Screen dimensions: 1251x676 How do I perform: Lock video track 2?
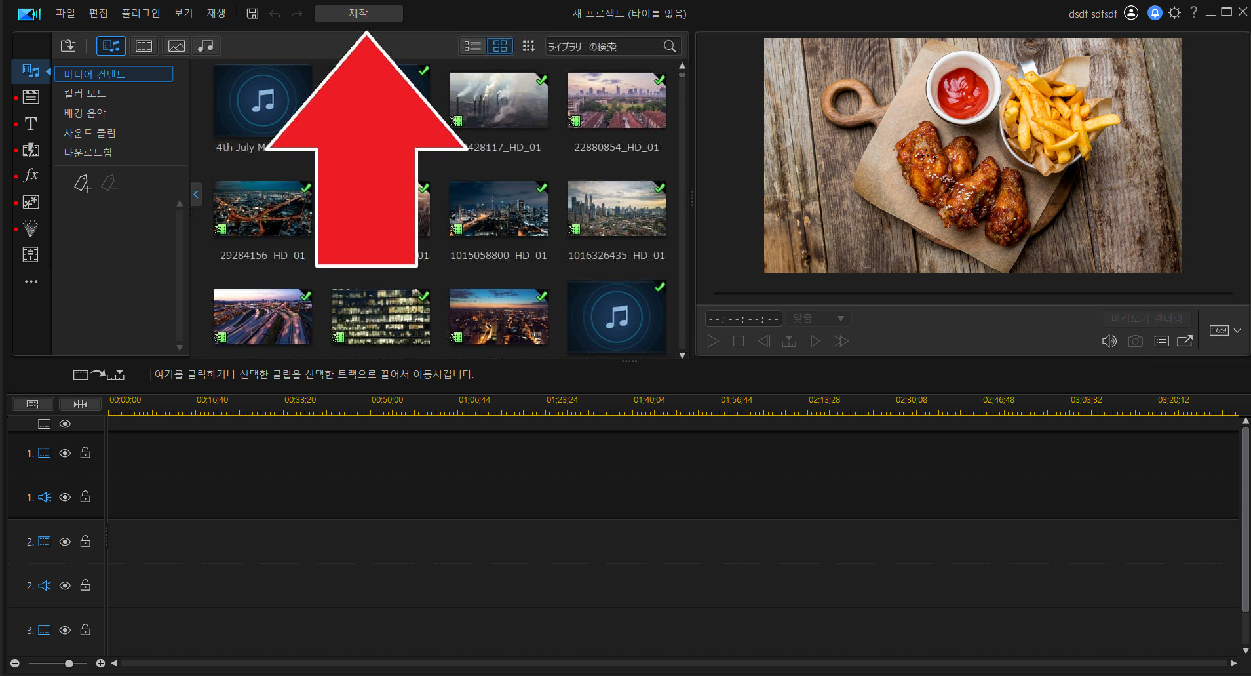[85, 541]
